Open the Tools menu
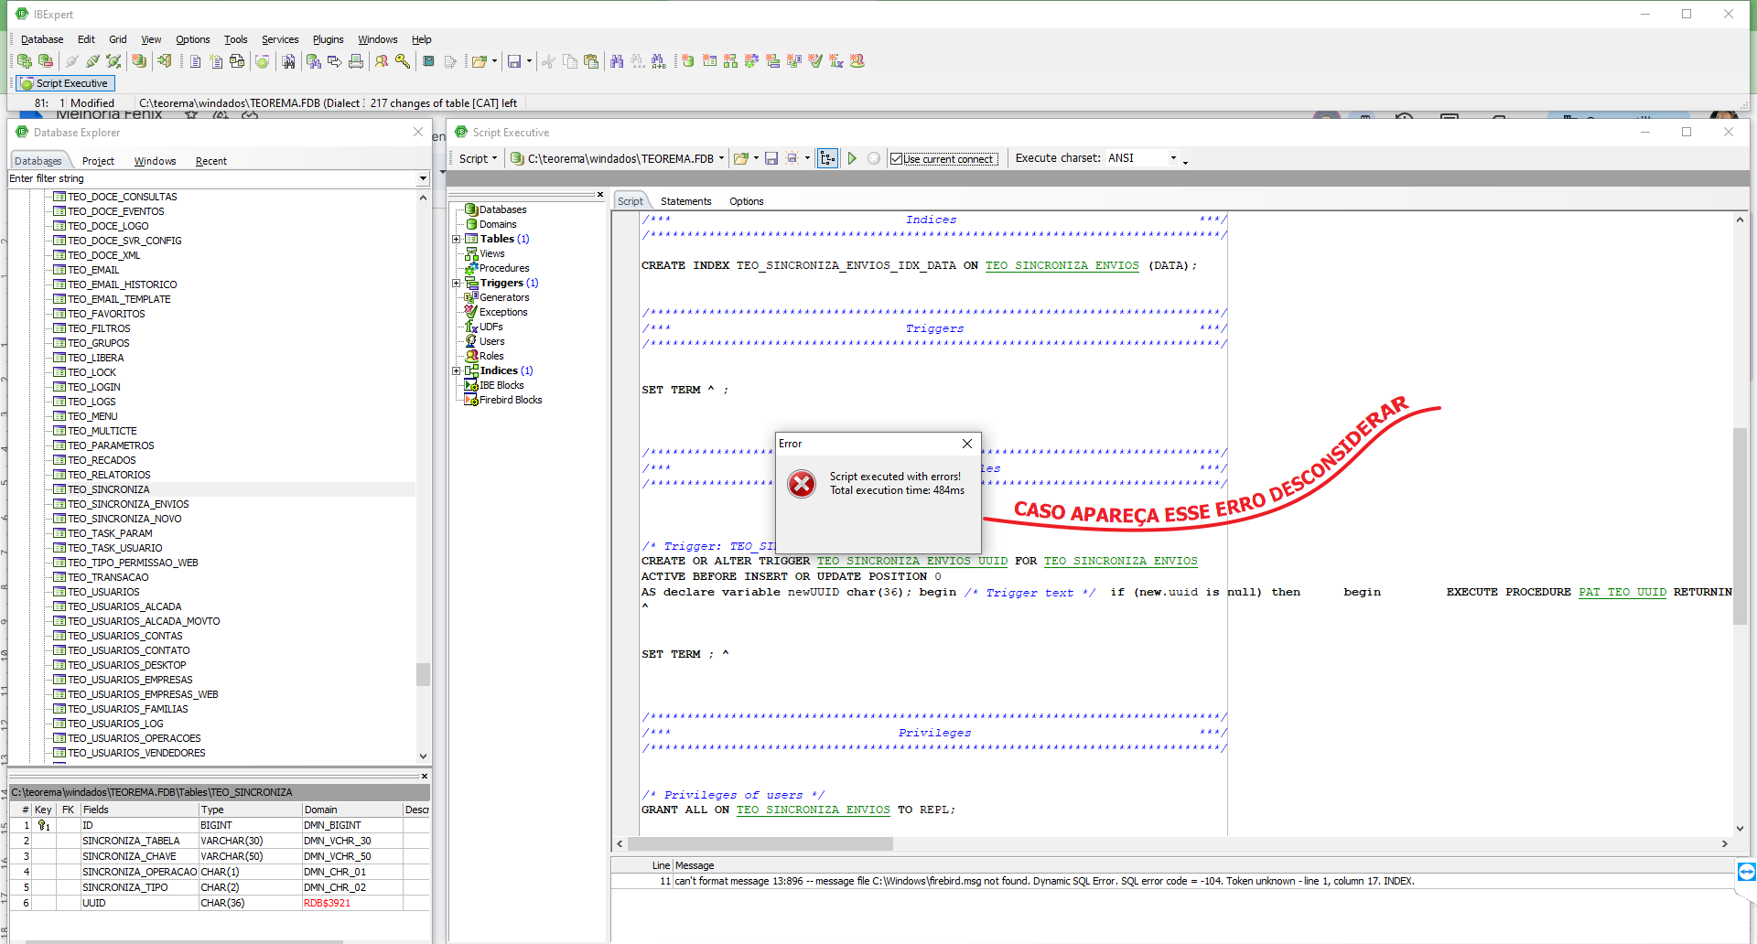1757x944 pixels. (x=236, y=39)
